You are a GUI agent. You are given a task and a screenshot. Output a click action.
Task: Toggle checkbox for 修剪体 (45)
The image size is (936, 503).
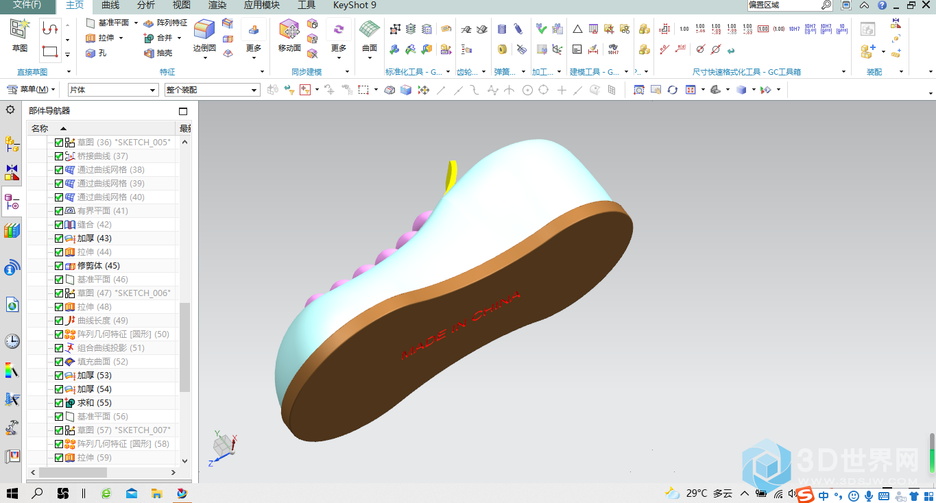pyautogui.click(x=58, y=266)
